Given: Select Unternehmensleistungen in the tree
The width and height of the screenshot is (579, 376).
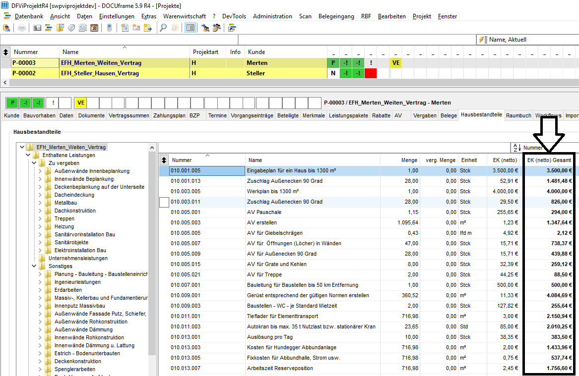Looking at the screenshot, I should point(78,258).
